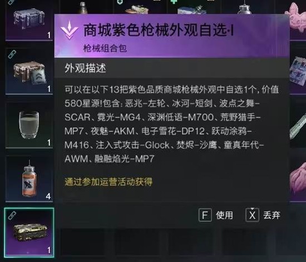Select the dark steel crate item
This screenshot has width=306, height=262.
coord(29,19)
